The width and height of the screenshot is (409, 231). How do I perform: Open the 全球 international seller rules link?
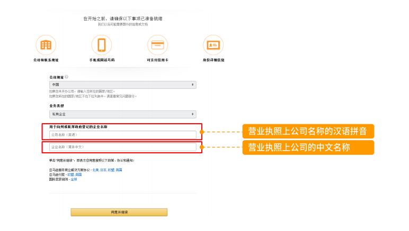tap(74, 179)
